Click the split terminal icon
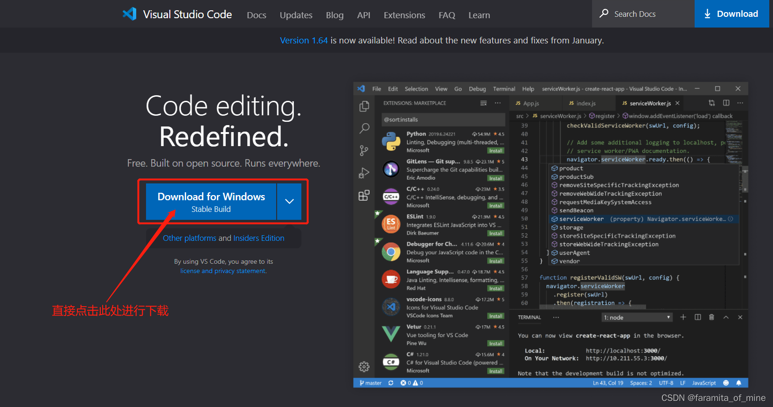 [697, 317]
